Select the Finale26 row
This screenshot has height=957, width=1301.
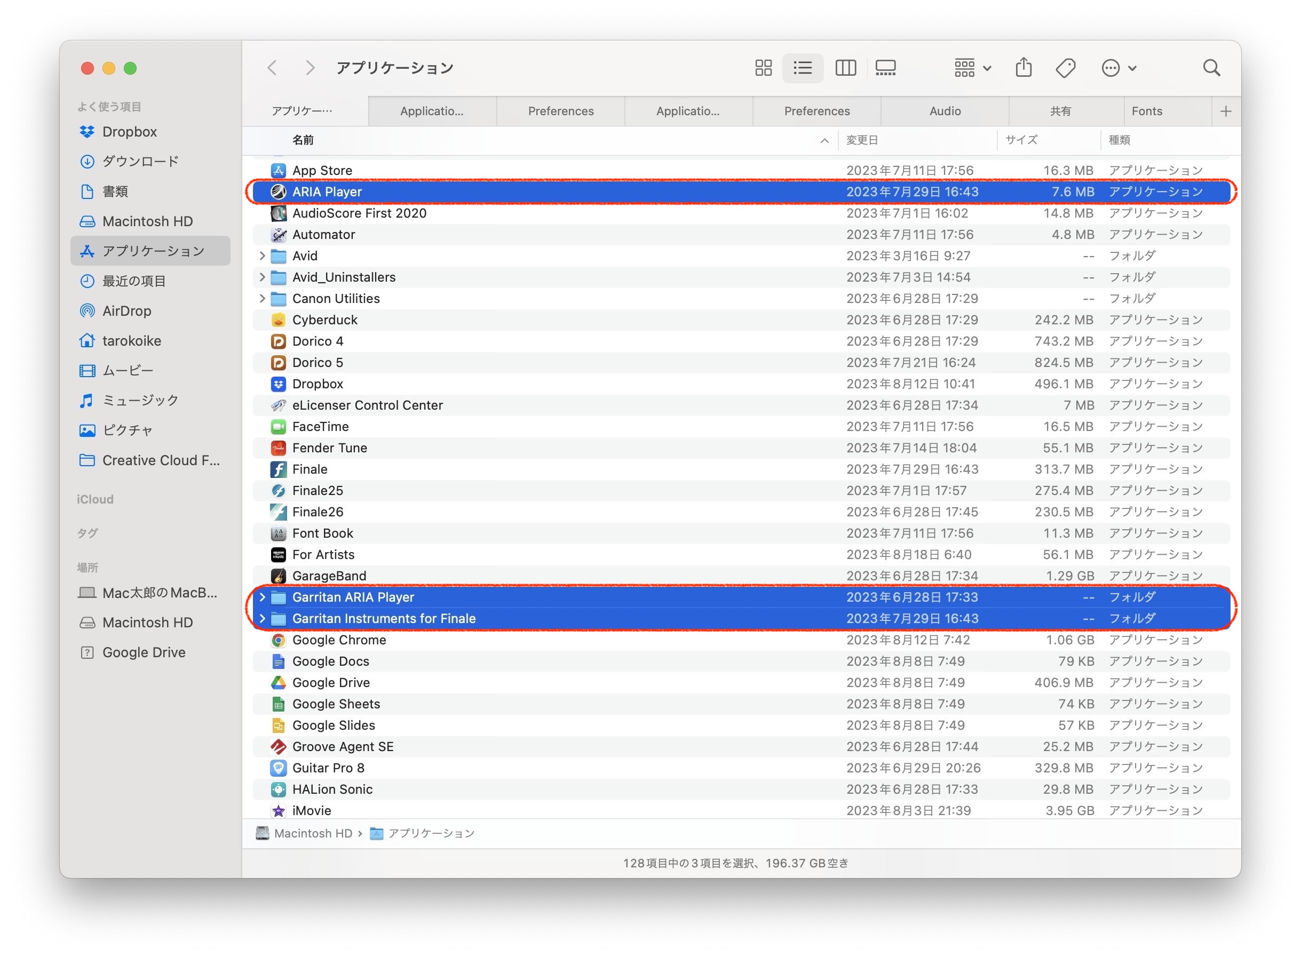coord(741,512)
